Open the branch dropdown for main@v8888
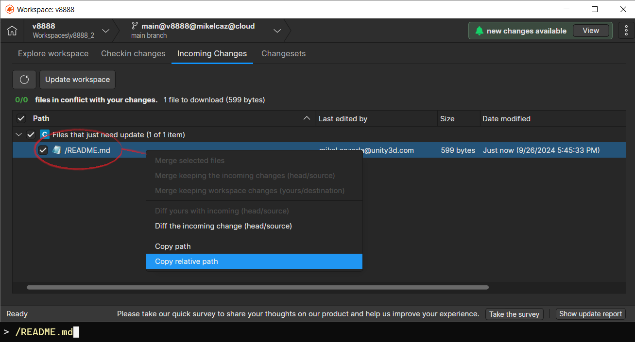635x342 pixels. point(277,30)
